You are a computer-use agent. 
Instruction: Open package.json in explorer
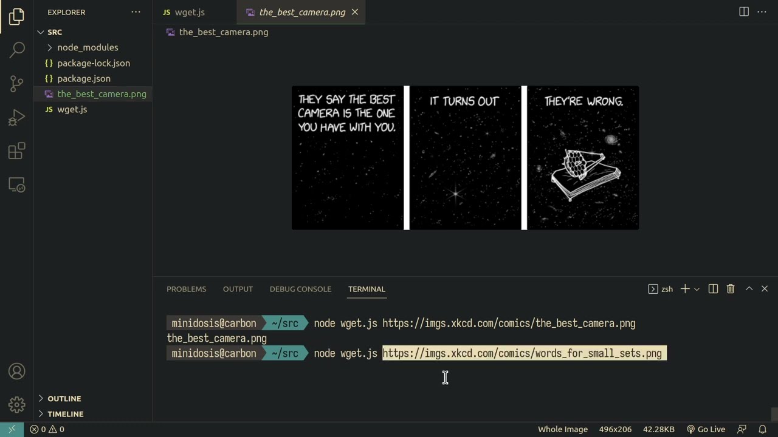tap(93, 78)
